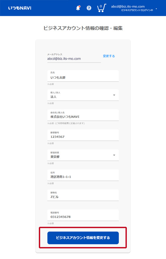Click the 住所 field showing 港区港南1-1-1

(83, 175)
